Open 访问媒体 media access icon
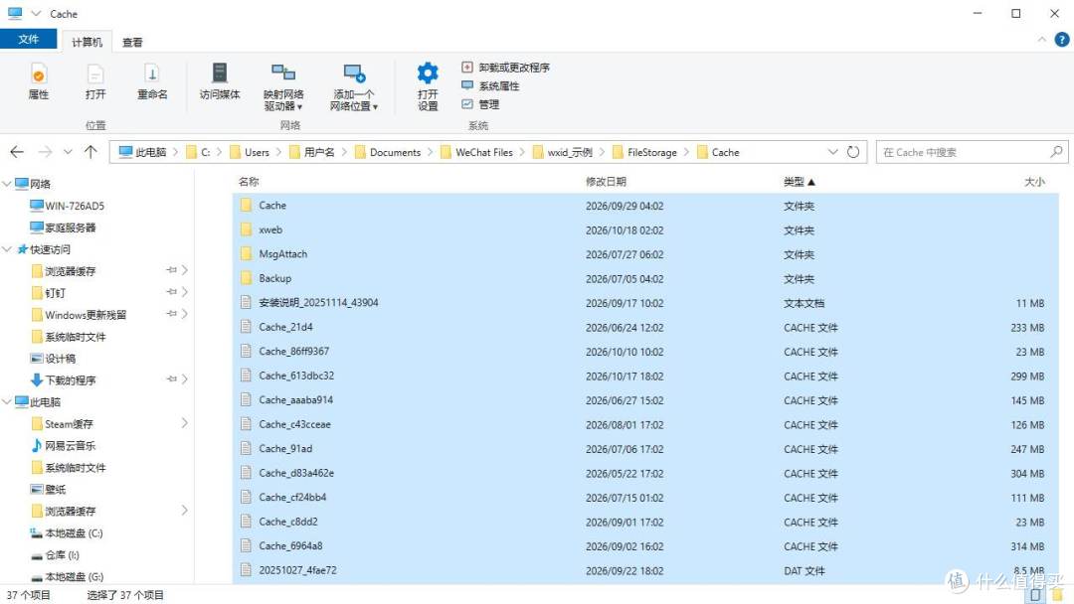1074x604 pixels. click(219, 81)
